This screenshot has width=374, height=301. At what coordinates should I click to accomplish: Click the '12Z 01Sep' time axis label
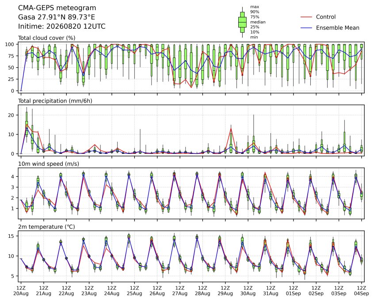294,291
